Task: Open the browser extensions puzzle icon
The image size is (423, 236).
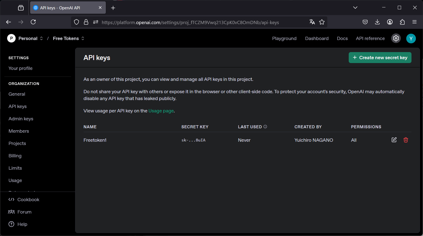Action: tap(402, 22)
